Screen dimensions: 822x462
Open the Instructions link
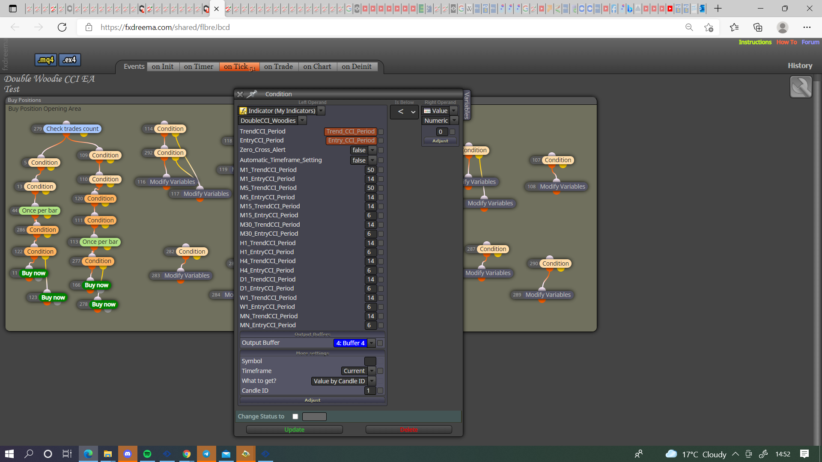755,42
